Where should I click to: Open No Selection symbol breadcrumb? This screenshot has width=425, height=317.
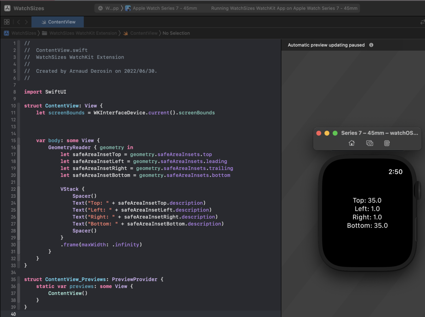pyautogui.click(x=176, y=33)
